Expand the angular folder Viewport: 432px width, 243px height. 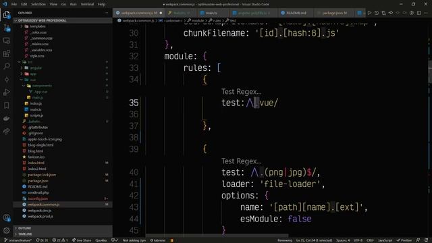click(36, 67)
